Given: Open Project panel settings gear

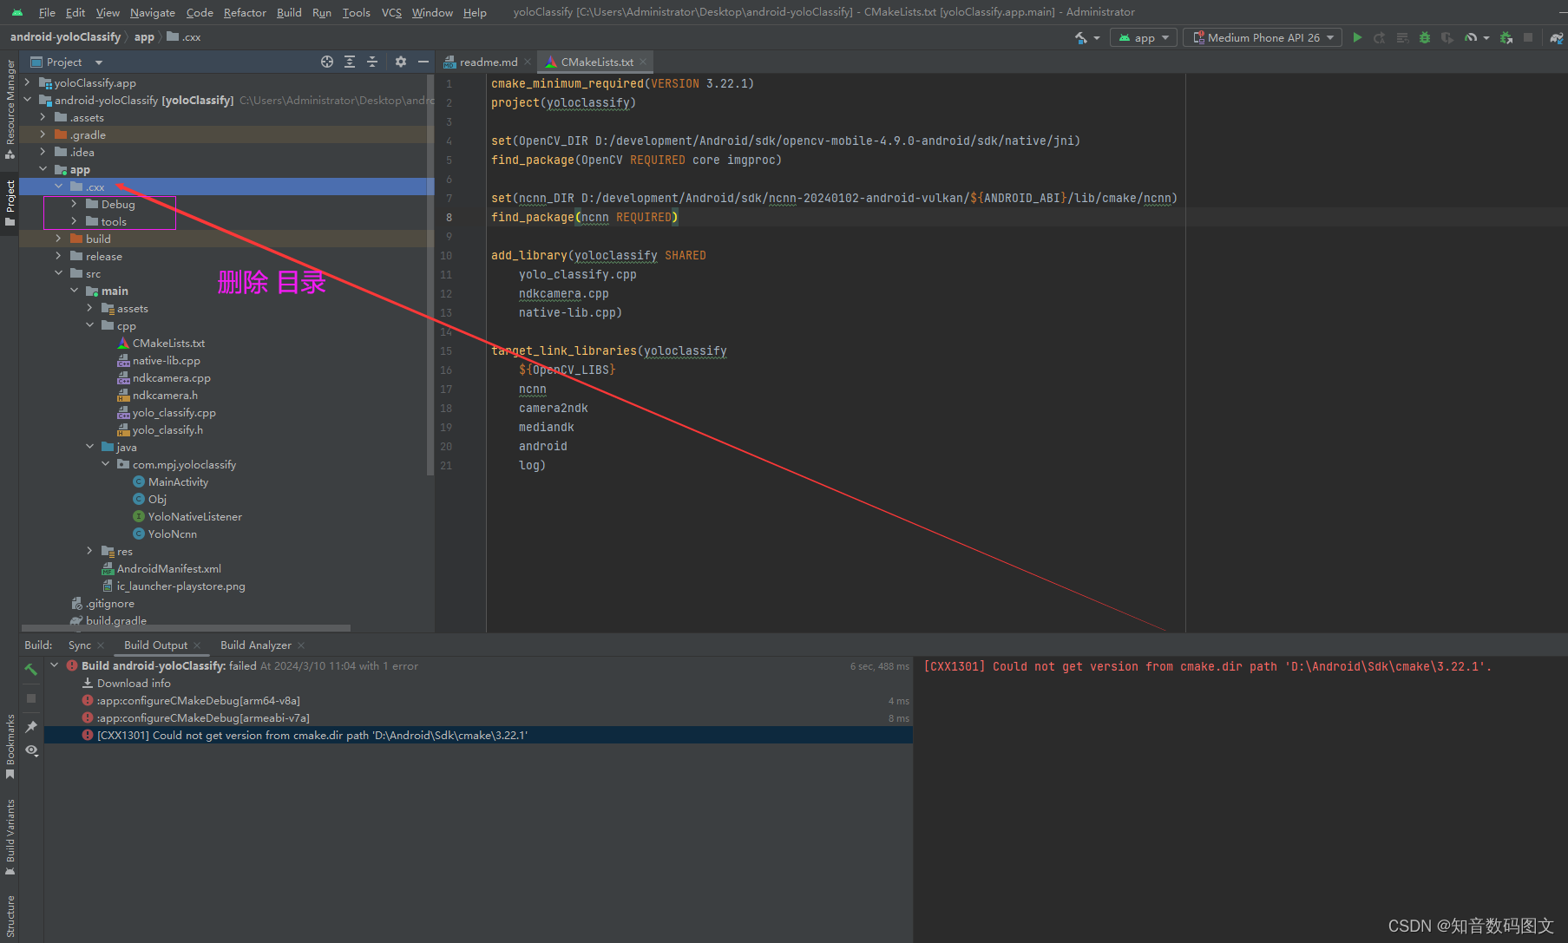Looking at the screenshot, I should tap(400, 62).
